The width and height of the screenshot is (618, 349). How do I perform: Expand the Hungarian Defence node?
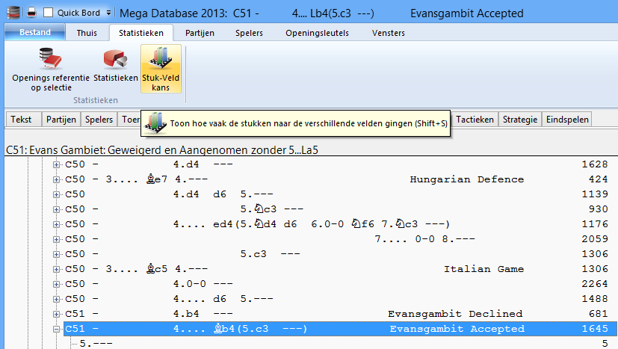[x=56, y=179]
